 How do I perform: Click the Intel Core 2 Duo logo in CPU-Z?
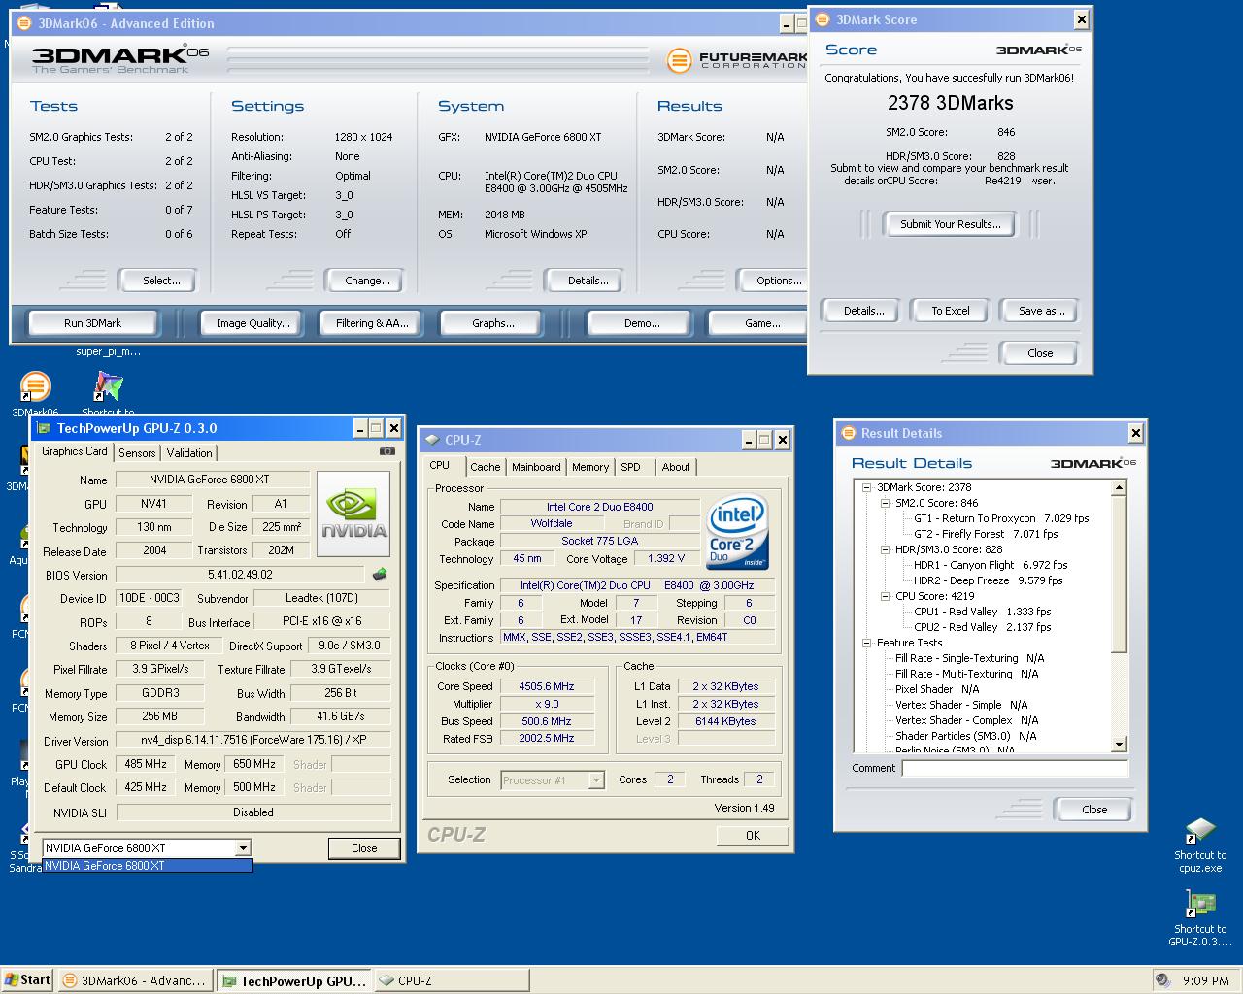tap(737, 532)
